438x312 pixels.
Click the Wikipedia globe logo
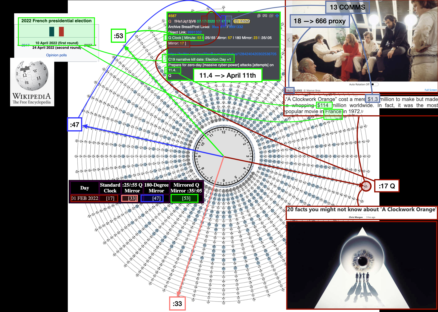point(32,76)
